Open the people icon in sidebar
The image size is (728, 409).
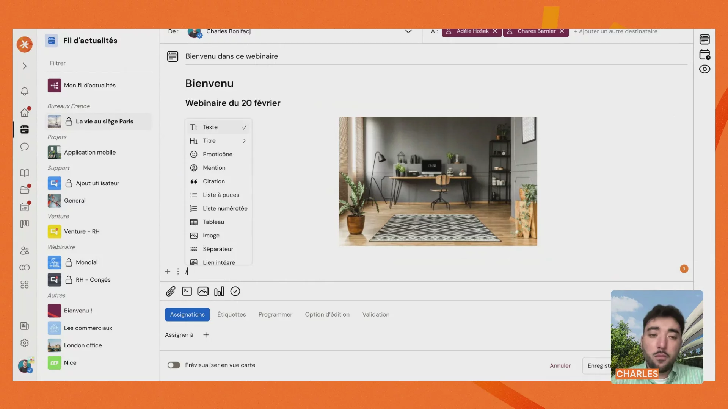[x=25, y=251]
